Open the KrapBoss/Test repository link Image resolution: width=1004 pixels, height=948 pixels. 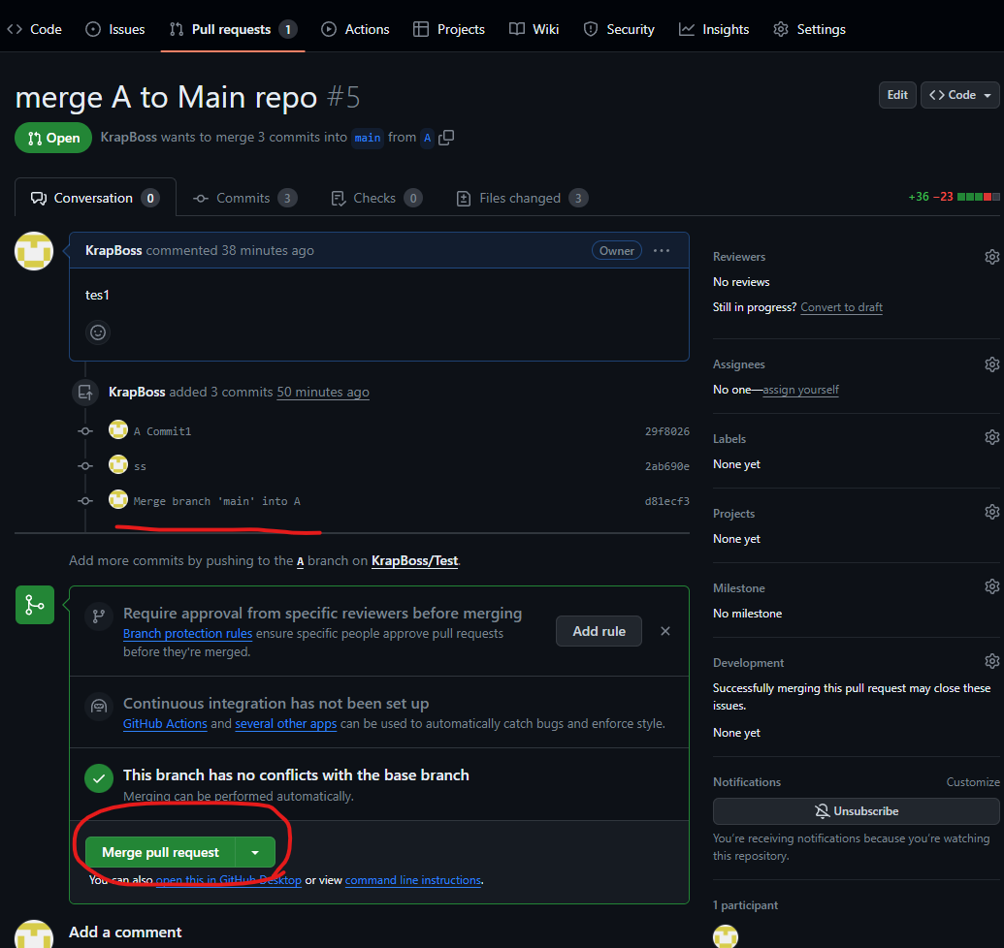(415, 561)
